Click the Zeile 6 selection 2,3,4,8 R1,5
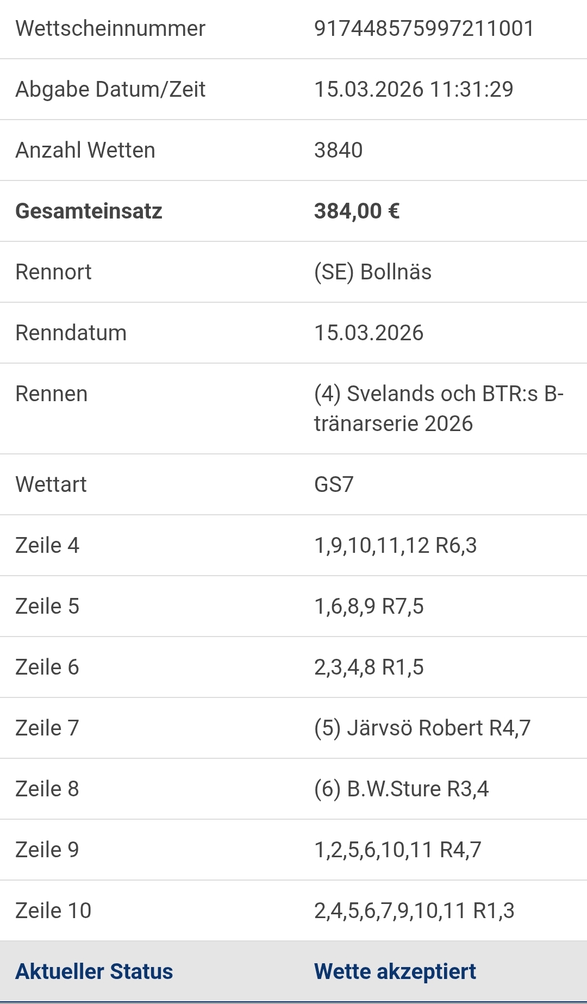The width and height of the screenshot is (587, 1004). pyautogui.click(x=369, y=668)
